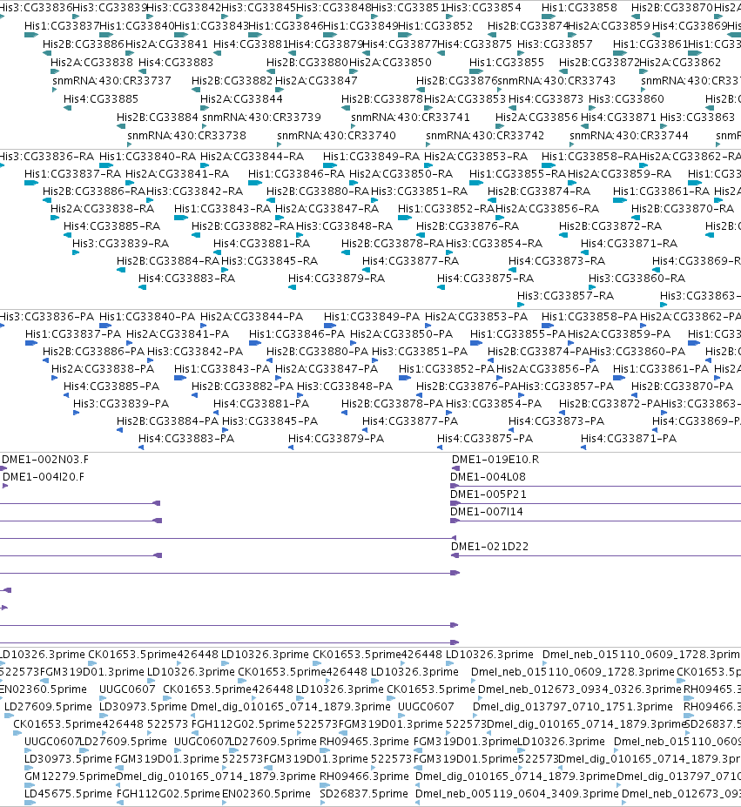Click the His4:CG33885-RA transcript label
This screenshot has width=741, height=807.
tap(111, 226)
